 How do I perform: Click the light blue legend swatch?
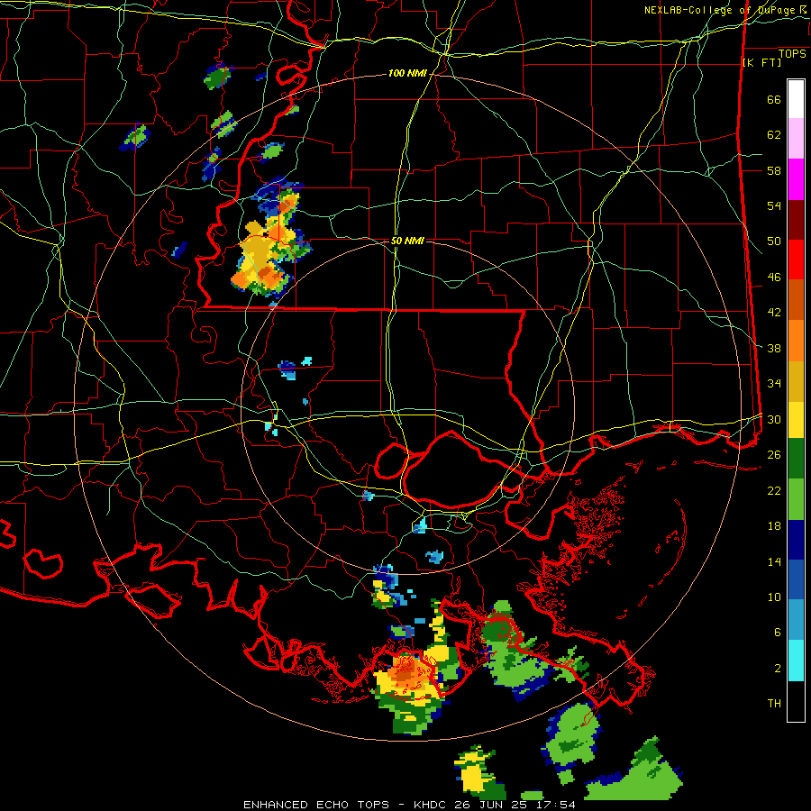point(796,620)
